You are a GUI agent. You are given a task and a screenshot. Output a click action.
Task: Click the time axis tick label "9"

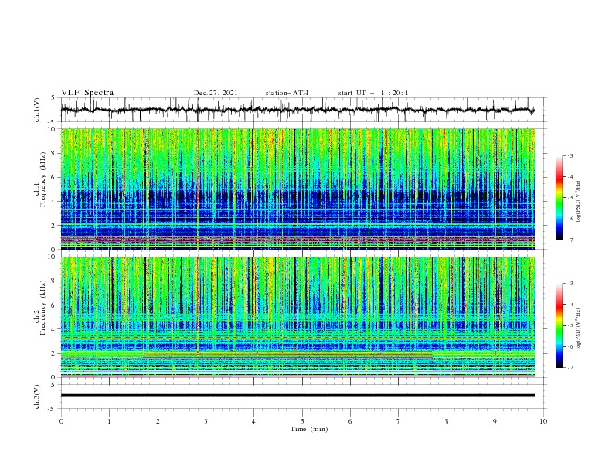(495, 421)
